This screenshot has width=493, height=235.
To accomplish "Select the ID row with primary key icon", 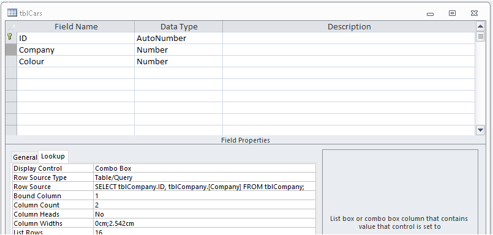I will click(11, 39).
